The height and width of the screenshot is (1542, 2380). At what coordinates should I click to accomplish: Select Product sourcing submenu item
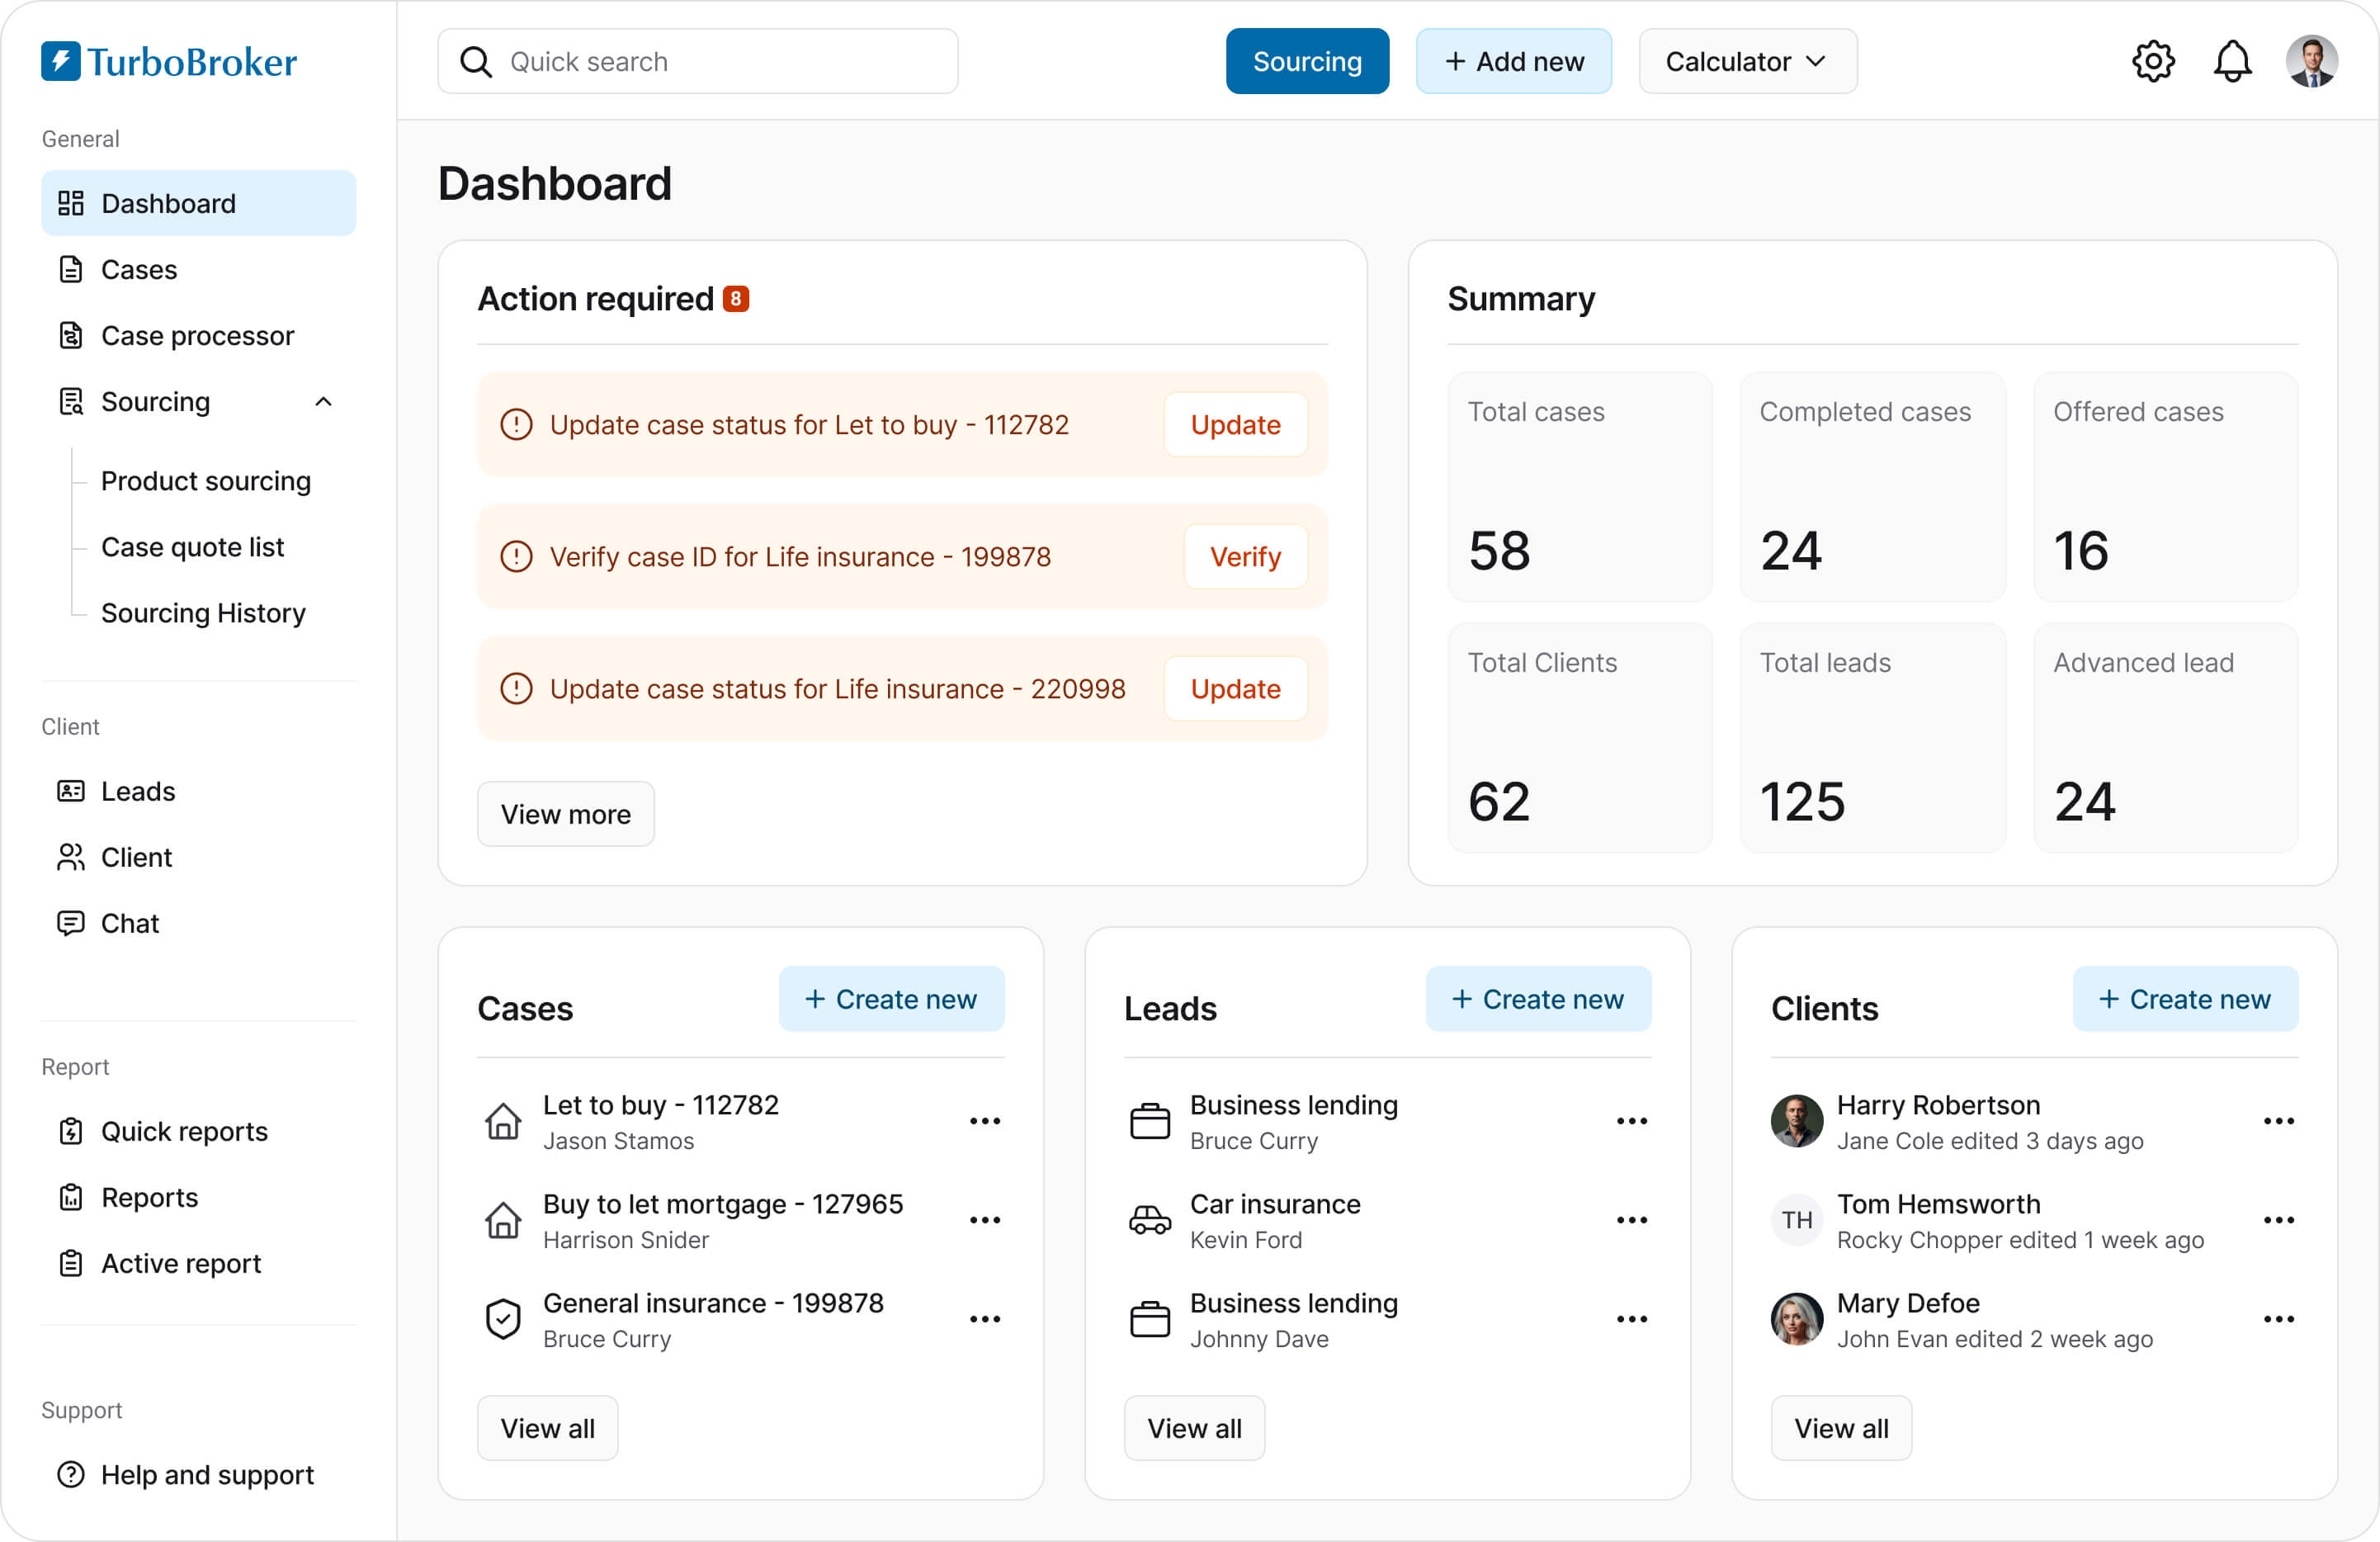coord(206,481)
